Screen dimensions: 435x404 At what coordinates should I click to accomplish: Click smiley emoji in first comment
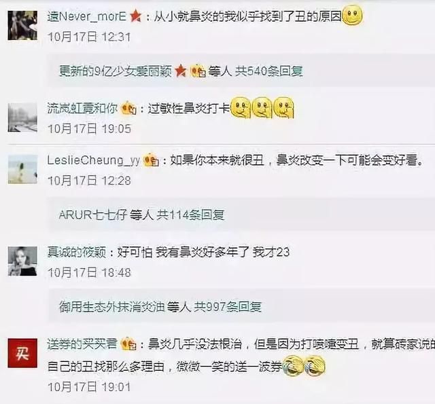(x=353, y=16)
